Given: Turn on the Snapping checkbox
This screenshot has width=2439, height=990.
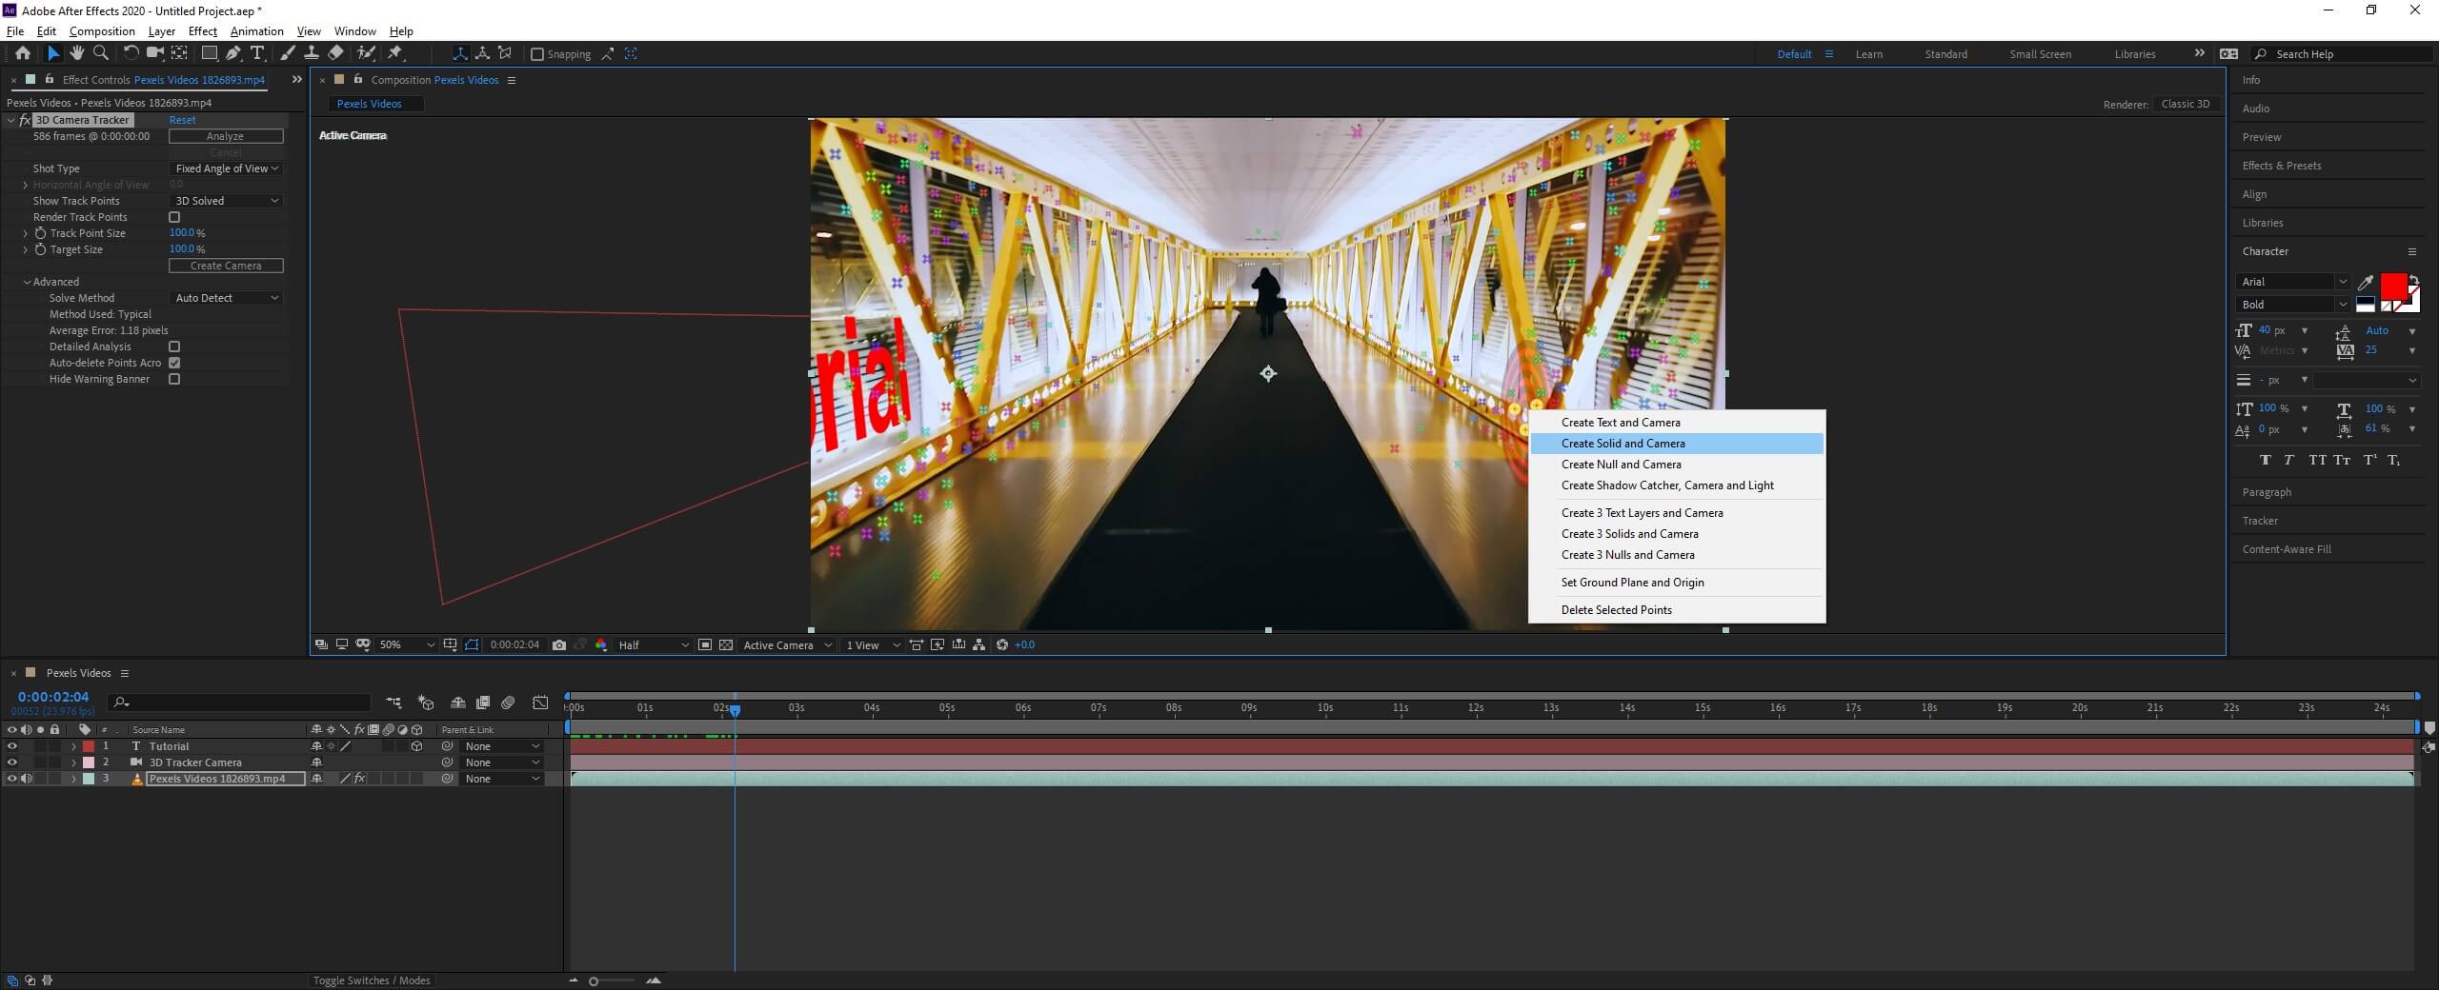Looking at the screenshot, I should click(x=537, y=54).
